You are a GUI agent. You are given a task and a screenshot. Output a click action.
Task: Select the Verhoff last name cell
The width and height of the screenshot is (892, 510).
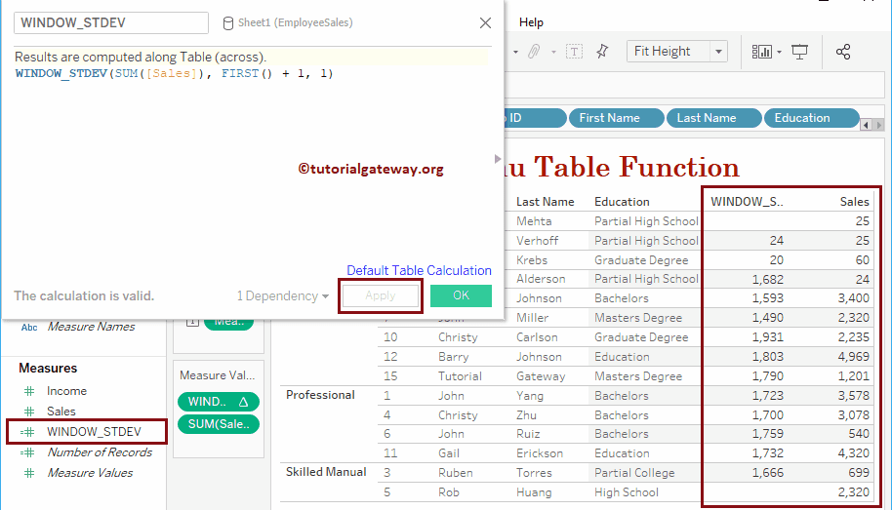tap(537, 241)
